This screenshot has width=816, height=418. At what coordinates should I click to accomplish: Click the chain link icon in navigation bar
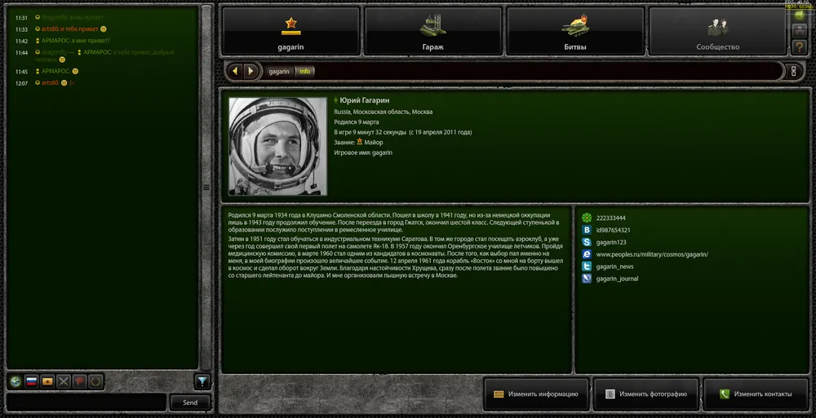(794, 71)
